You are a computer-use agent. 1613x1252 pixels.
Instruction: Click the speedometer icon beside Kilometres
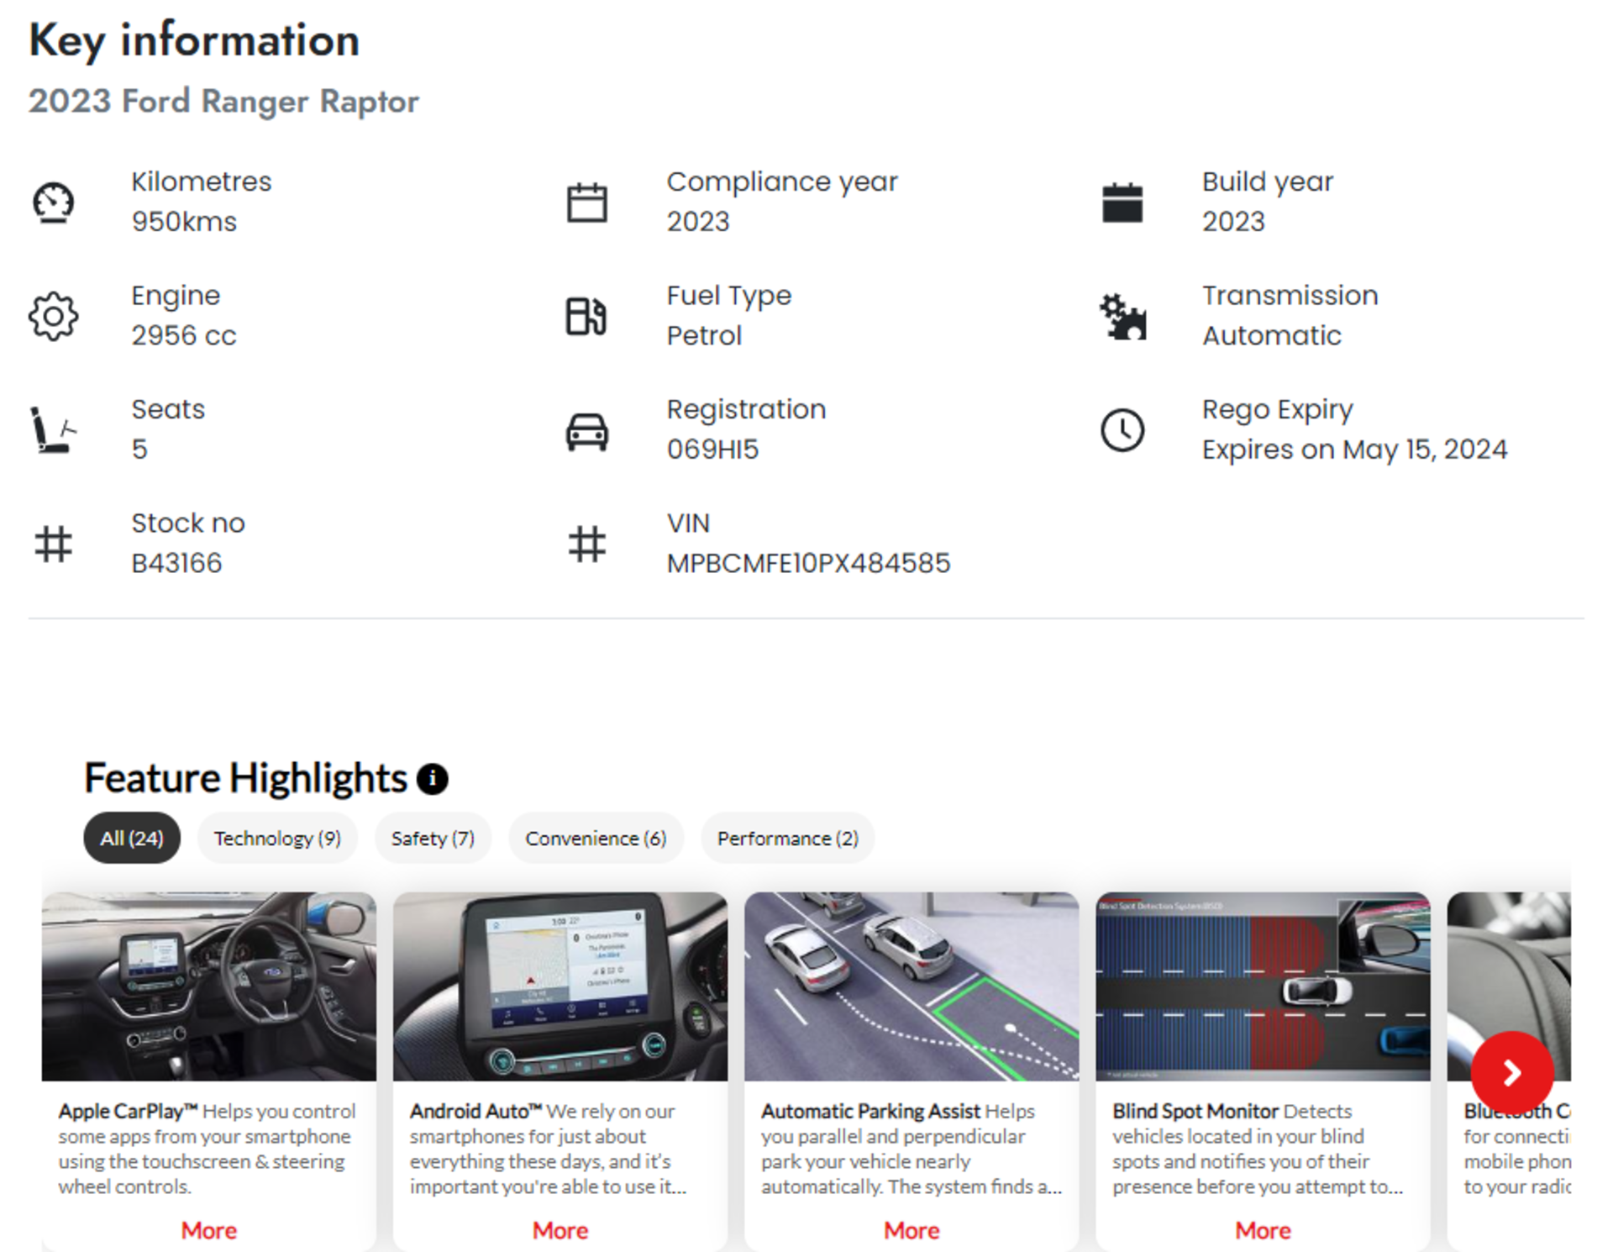tap(54, 203)
